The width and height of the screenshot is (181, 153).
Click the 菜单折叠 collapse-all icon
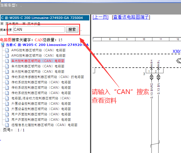(24, 24)
